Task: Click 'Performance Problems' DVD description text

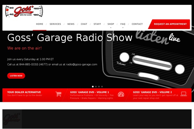Action: (x=92, y=97)
